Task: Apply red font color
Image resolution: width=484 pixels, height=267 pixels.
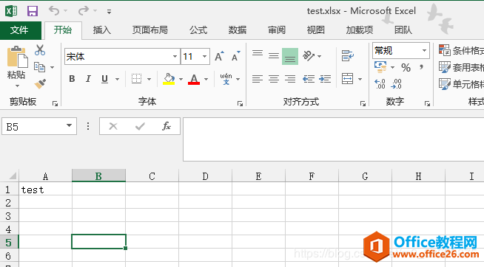Action: [x=194, y=79]
